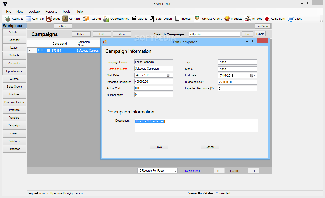Open Opportunities via the toolbar chart icon

tap(106, 19)
